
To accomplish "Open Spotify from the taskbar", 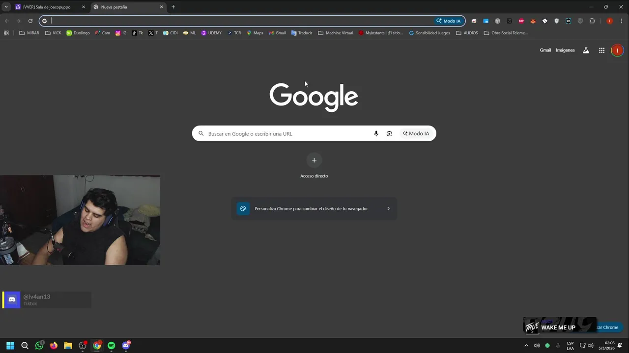I will pos(111,346).
